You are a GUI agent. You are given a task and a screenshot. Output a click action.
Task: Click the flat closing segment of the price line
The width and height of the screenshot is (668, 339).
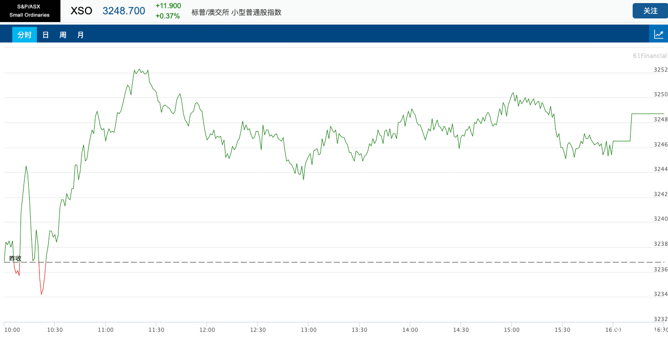pos(648,114)
